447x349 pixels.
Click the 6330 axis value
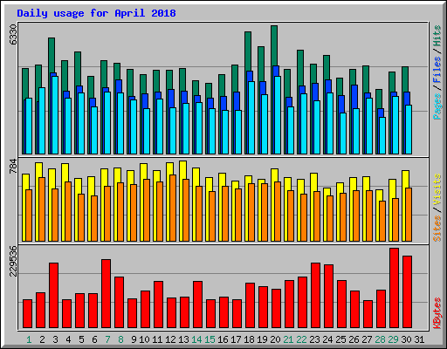click(13, 34)
